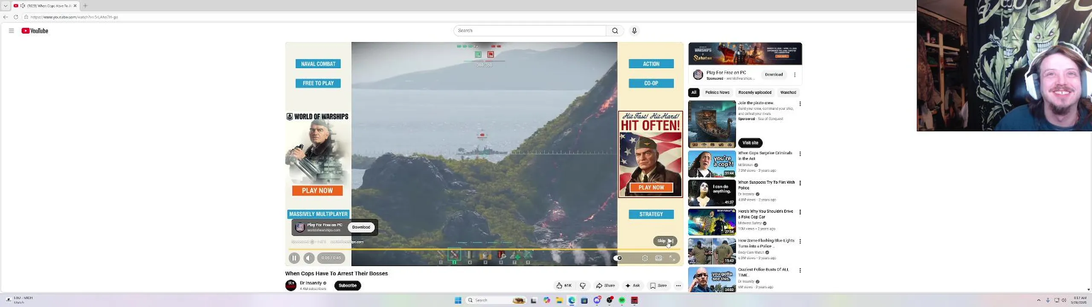The image size is (1092, 307).
Task: Open Dr Insanity channel avatar
Action: tap(291, 285)
